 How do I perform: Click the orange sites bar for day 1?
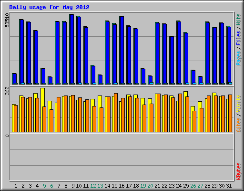click(16, 118)
